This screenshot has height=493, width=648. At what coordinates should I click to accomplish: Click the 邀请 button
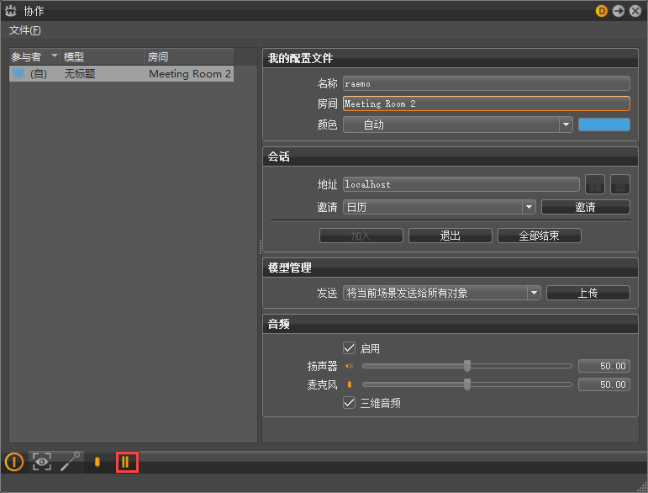[x=586, y=207]
